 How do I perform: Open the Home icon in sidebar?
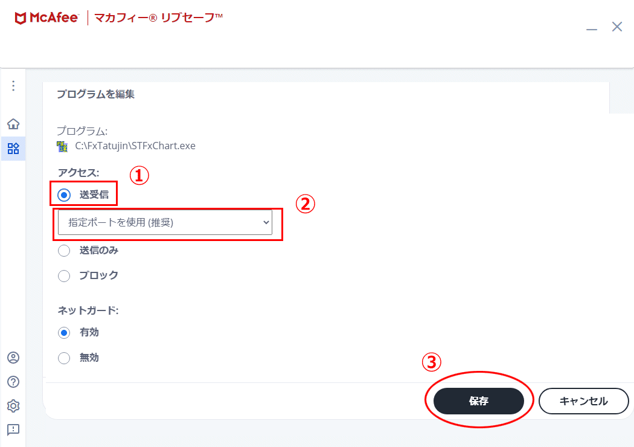pos(13,124)
